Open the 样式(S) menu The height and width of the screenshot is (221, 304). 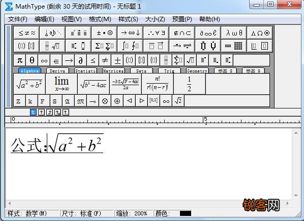(x=128, y=19)
